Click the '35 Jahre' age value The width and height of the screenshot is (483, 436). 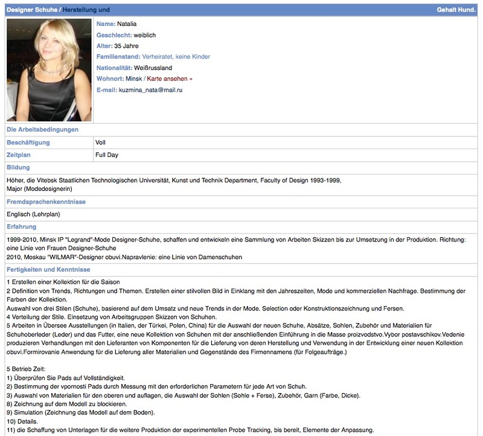point(126,46)
